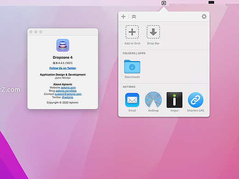Click the Dropzone menu bar icon

[x=164, y=3]
